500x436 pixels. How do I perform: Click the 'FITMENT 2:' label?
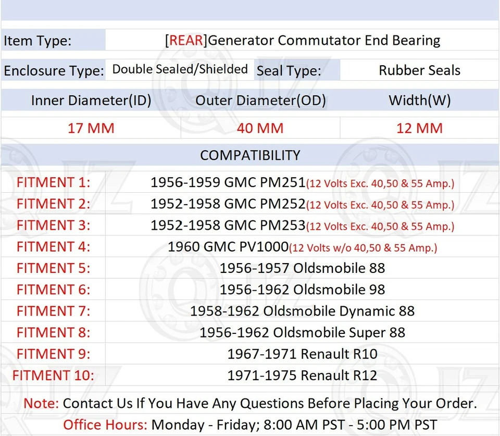pyautogui.click(x=53, y=204)
